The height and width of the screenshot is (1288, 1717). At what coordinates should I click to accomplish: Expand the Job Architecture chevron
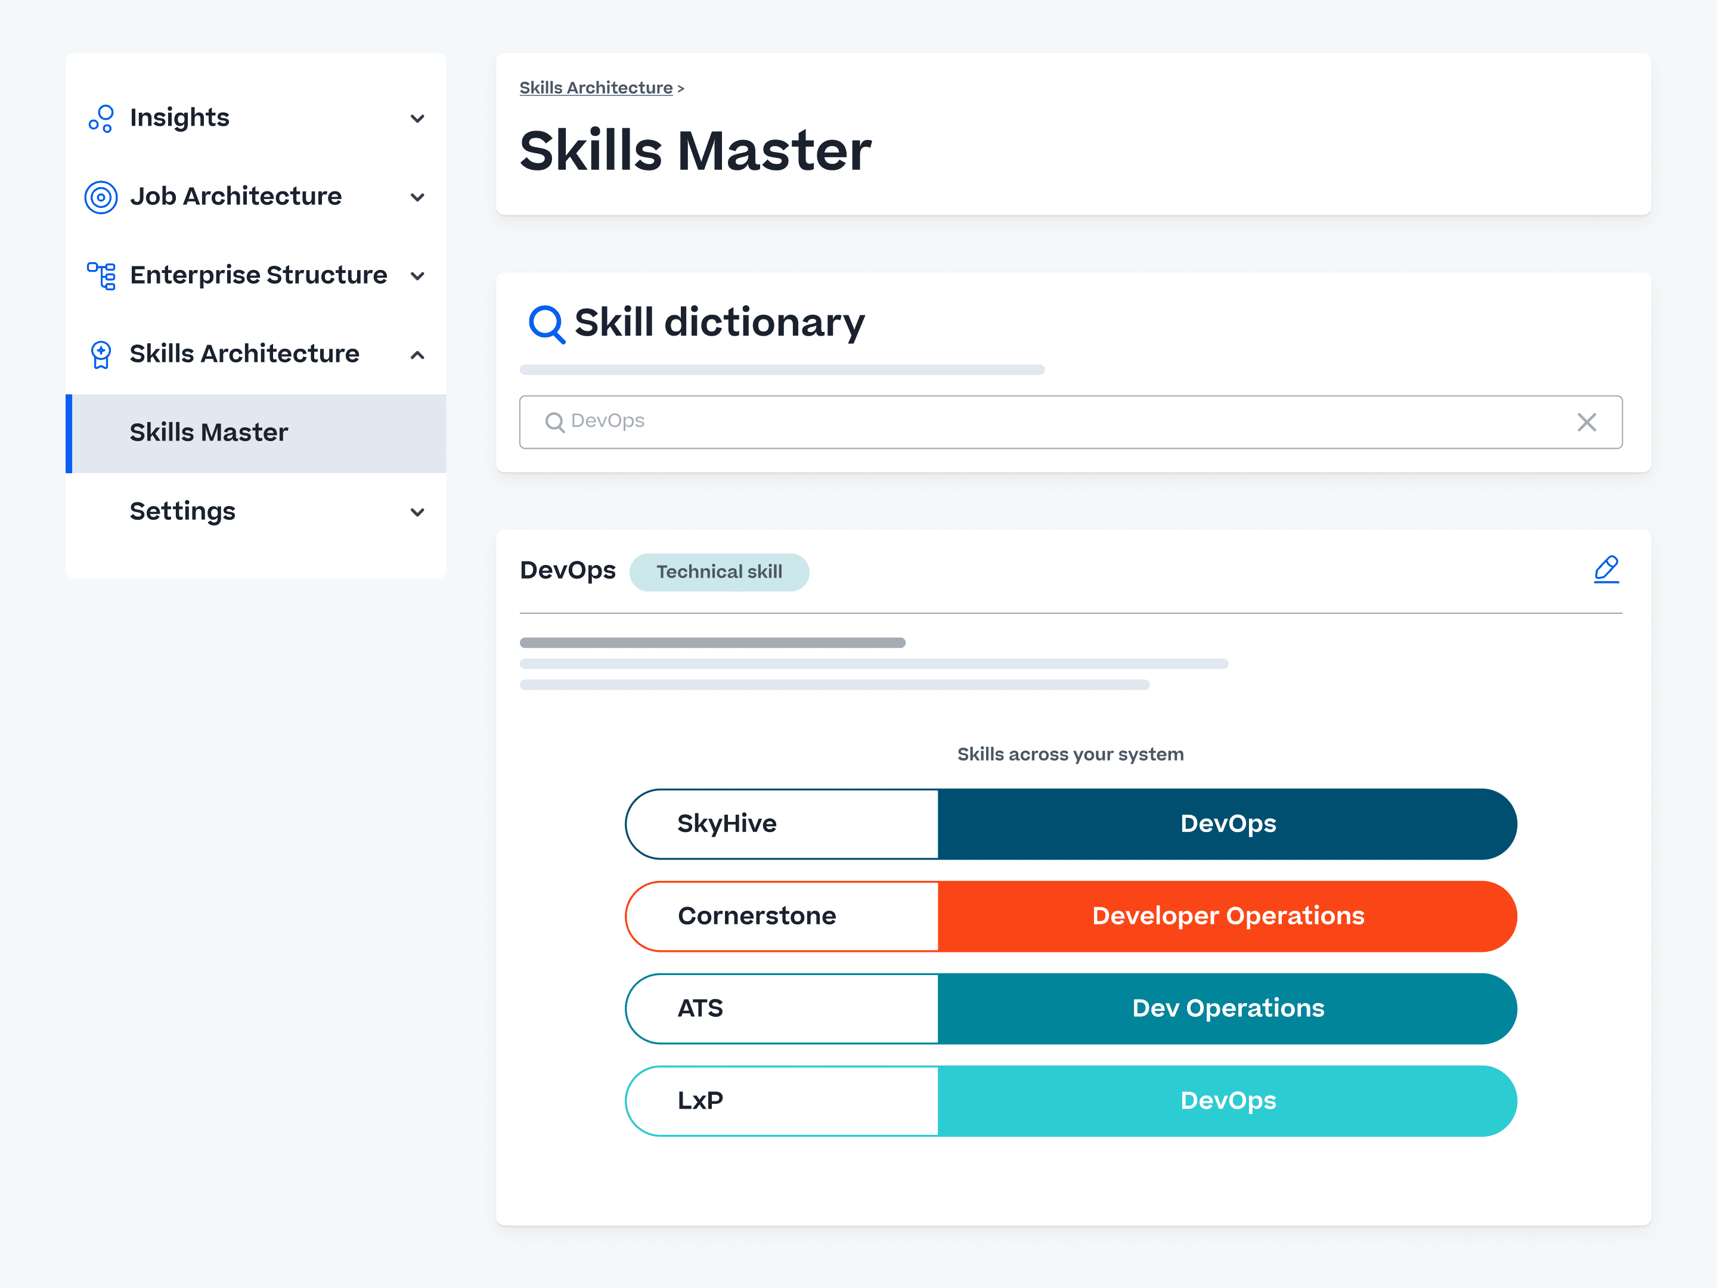tap(417, 197)
